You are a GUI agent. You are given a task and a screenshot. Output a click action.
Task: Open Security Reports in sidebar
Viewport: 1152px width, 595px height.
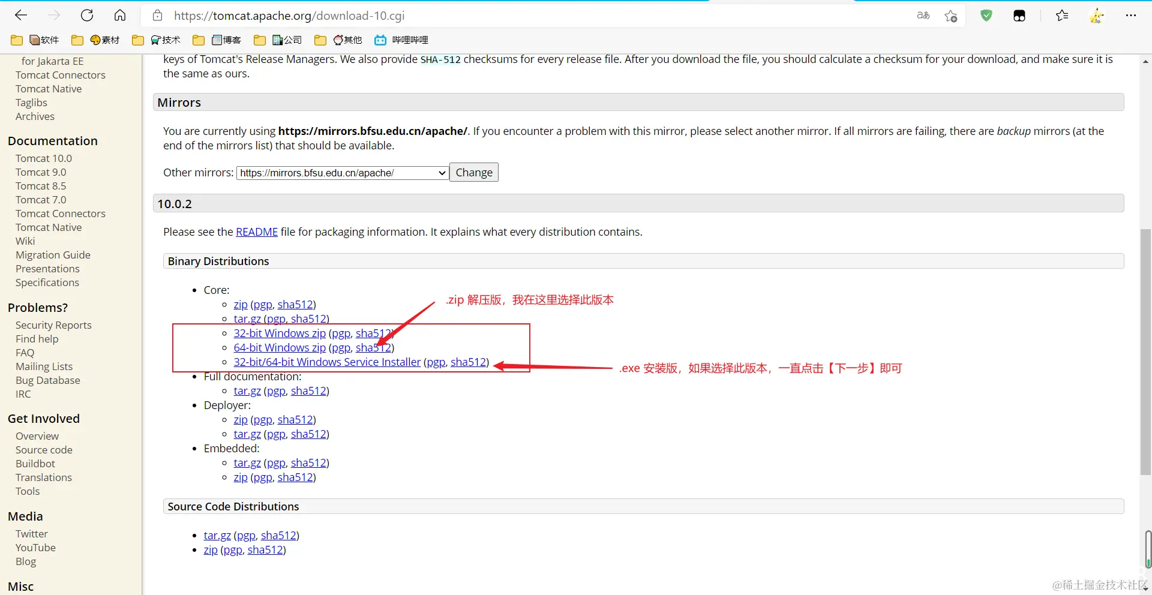click(53, 325)
